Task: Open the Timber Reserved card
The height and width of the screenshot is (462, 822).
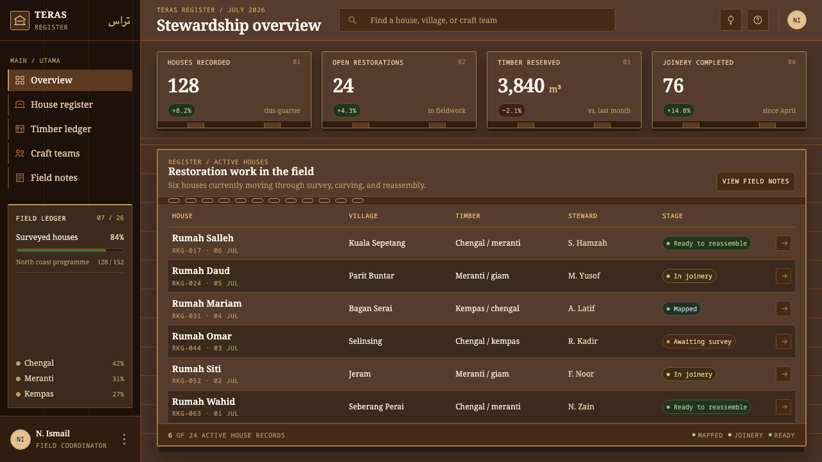Action: 564,90
